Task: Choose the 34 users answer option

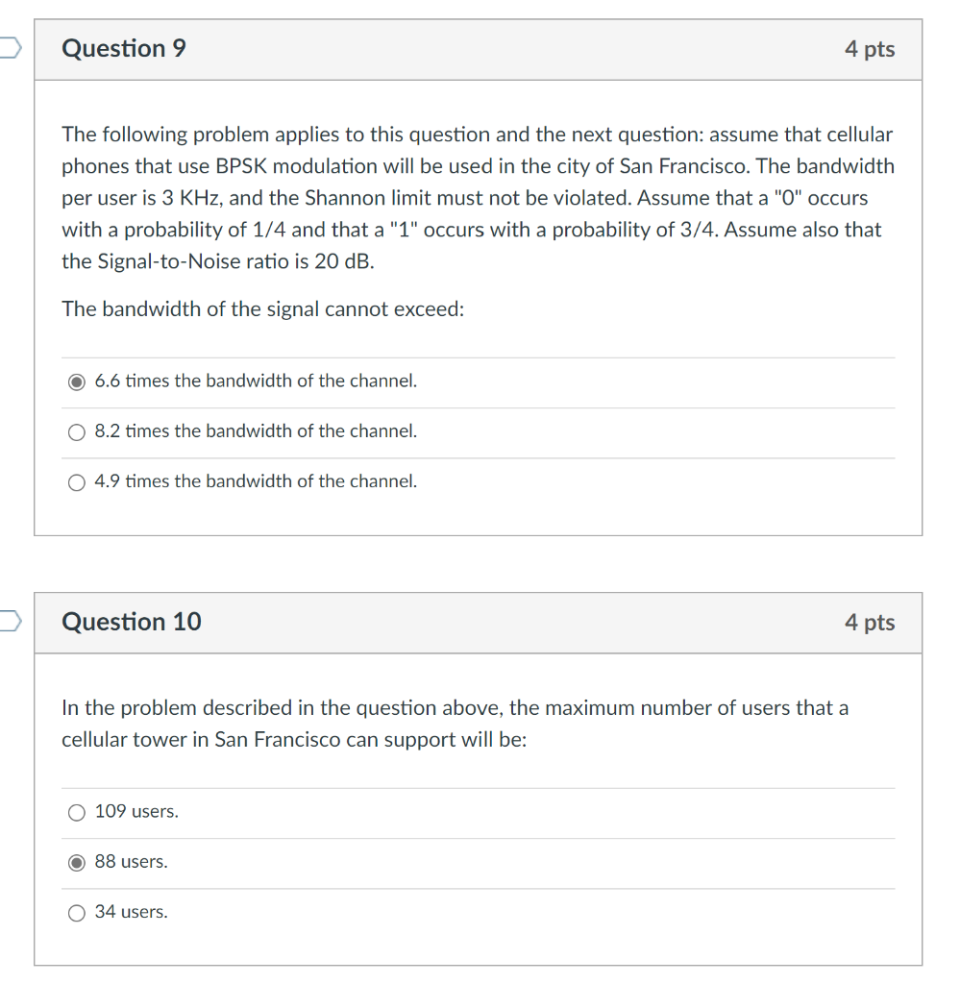Action: [76, 912]
